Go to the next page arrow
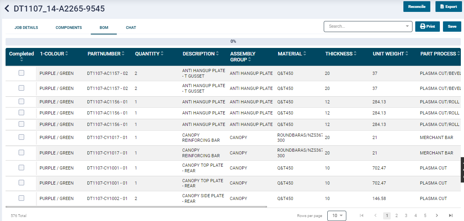 click(437, 215)
